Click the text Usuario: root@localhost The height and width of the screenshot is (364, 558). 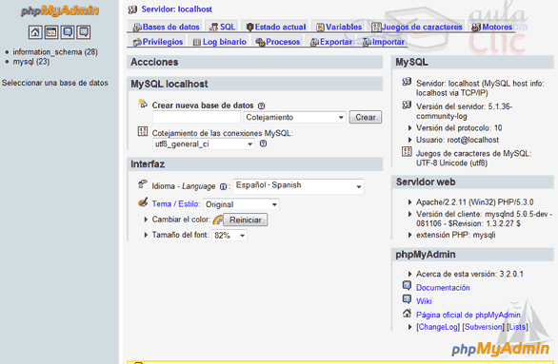click(457, 140)
